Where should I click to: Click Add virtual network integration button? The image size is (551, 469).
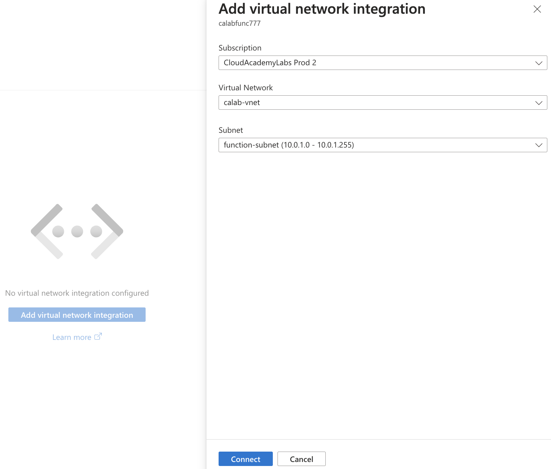[77, 315]
